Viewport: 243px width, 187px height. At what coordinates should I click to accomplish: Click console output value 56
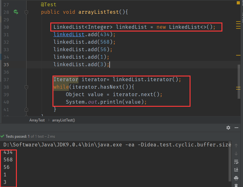tap(7, 167)
